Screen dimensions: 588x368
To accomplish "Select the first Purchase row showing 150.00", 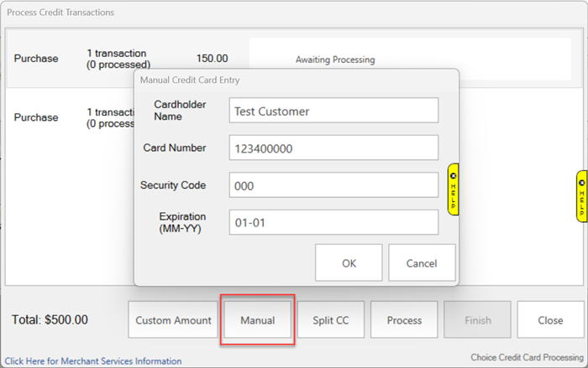I will (x=67, y=60).
